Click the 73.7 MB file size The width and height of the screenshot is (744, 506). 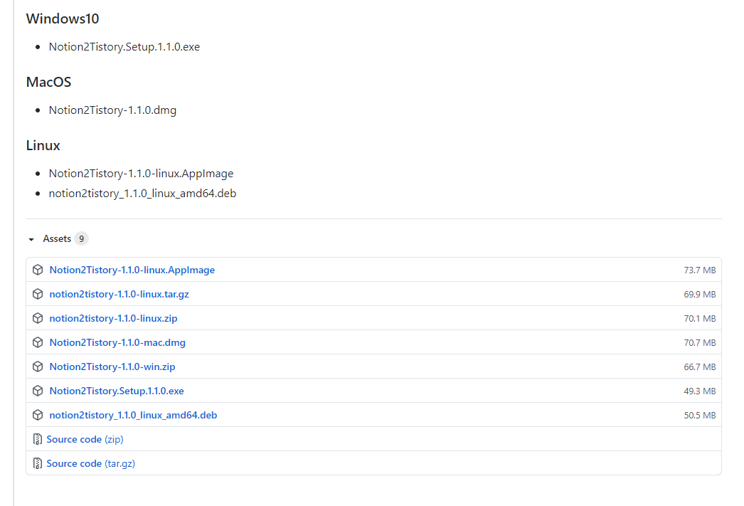699,270
